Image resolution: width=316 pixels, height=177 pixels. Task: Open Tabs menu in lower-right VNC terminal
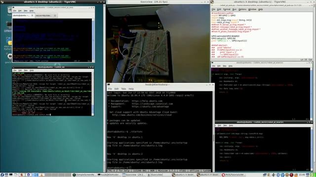[225, 125]
